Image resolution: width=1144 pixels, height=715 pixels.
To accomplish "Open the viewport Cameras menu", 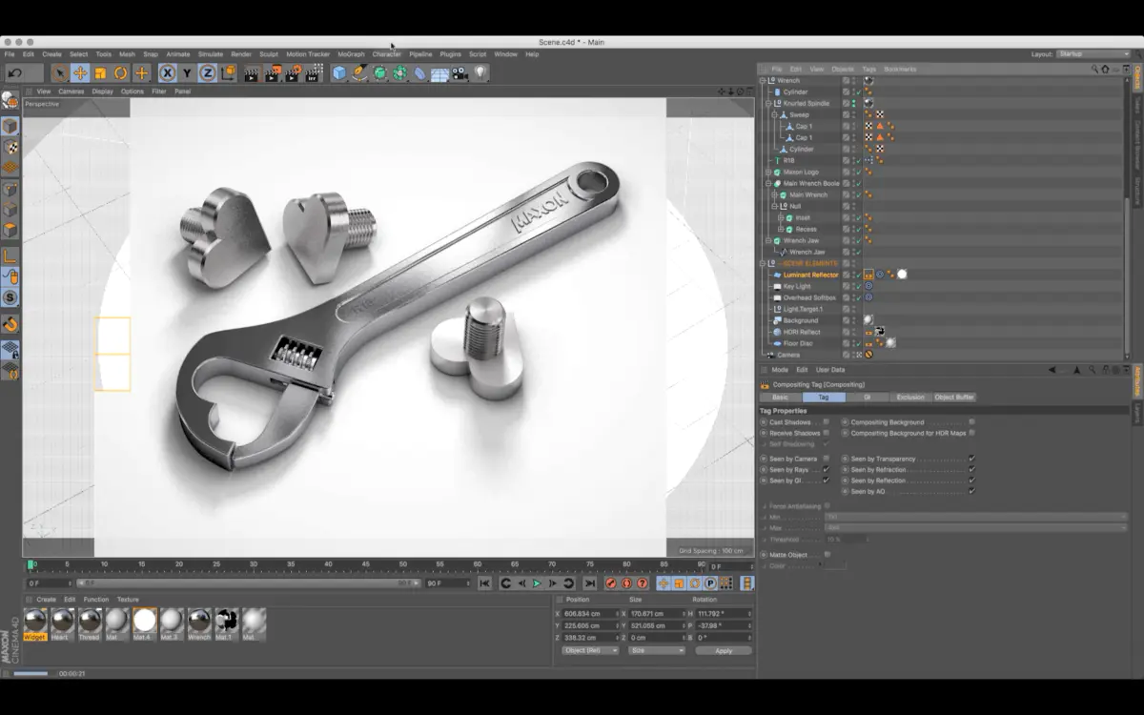I will 71,92.
